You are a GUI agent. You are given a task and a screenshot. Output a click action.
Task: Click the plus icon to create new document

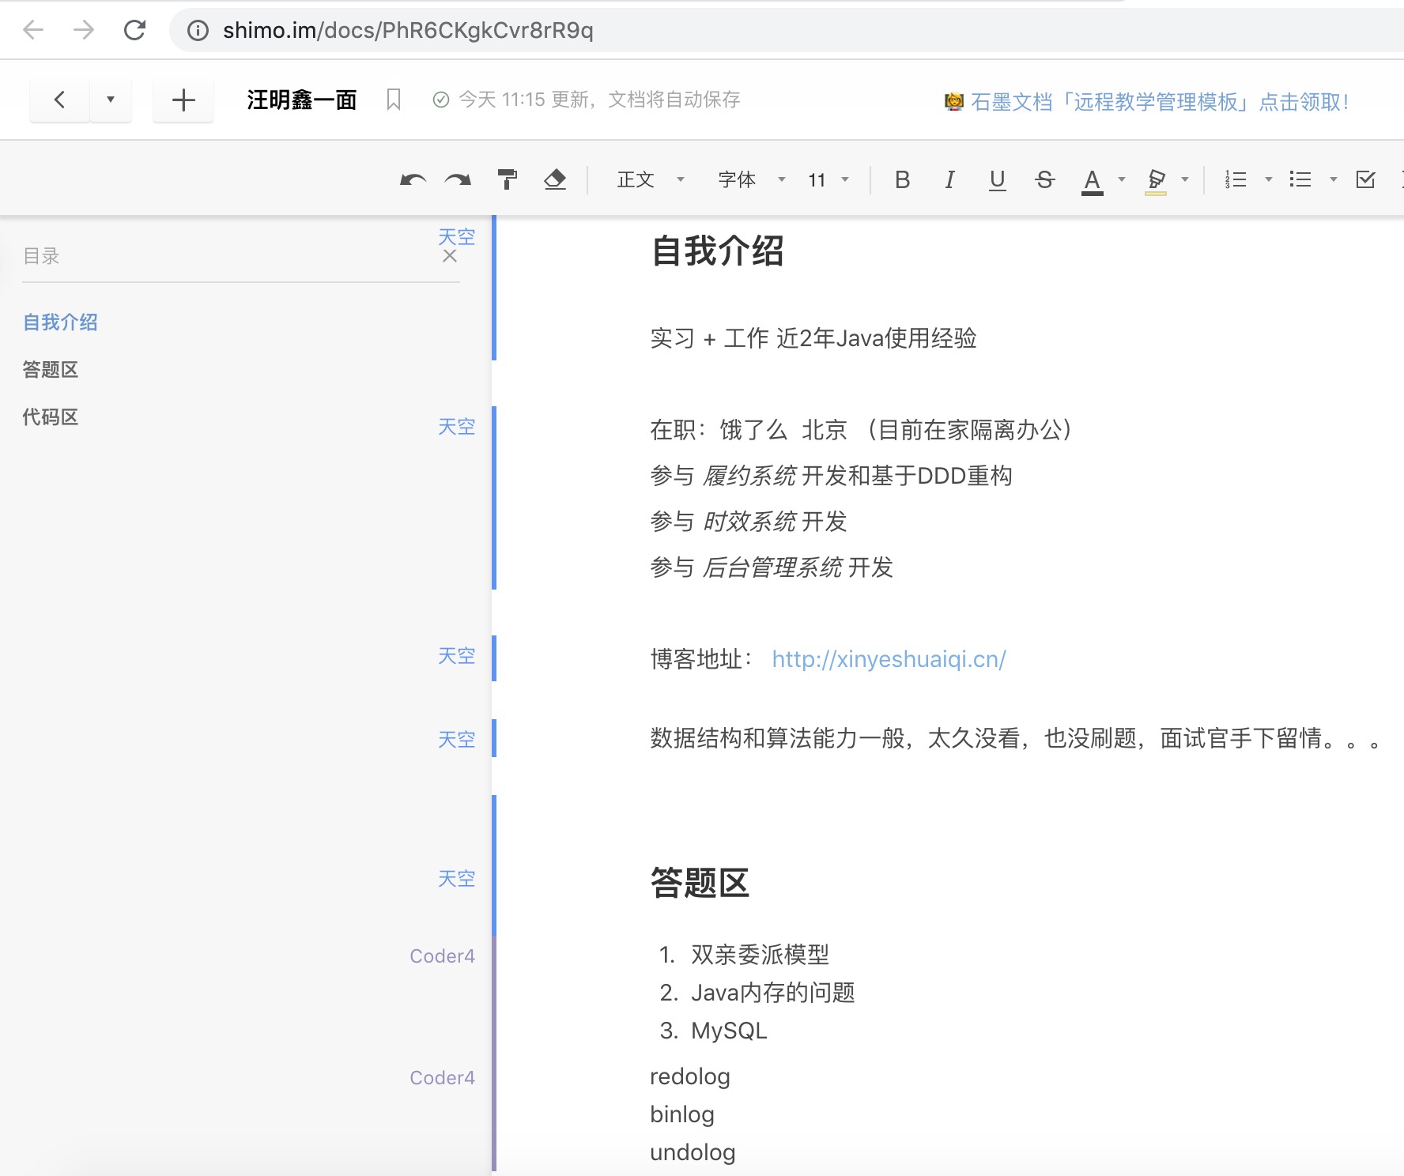click(183, 100)
